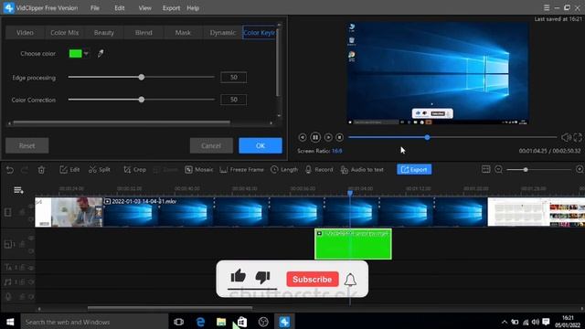Stop the preview playback
The image size is (585, 329).
point(339,137)
